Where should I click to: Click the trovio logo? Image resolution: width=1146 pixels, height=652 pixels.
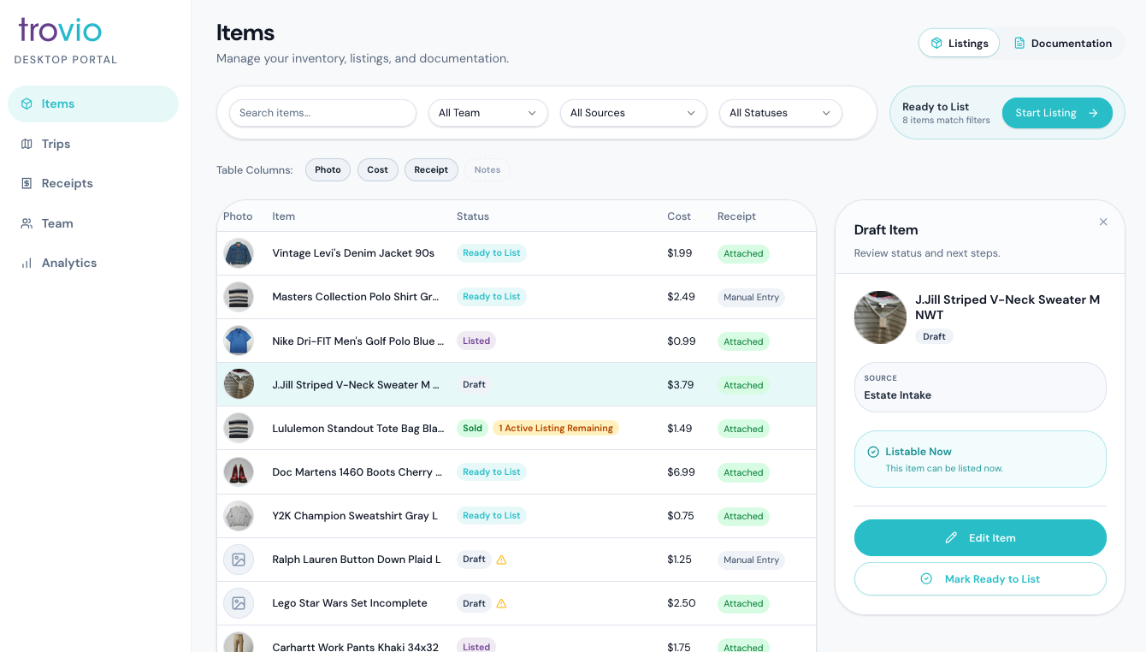pos(60,30)
